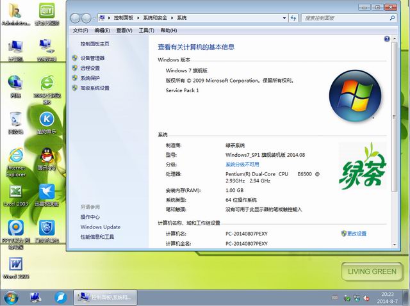Open 操作中心 under See also
Screen dimensions: 410x306
pos(90,217)
